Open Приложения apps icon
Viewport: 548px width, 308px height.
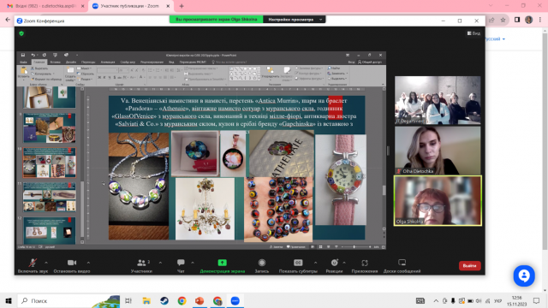point(365,263)
